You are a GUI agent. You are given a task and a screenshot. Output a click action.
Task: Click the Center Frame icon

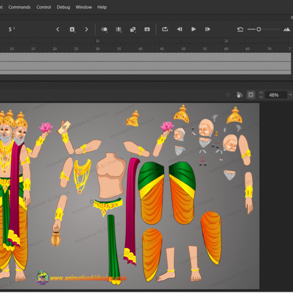(x=147, y=29)
